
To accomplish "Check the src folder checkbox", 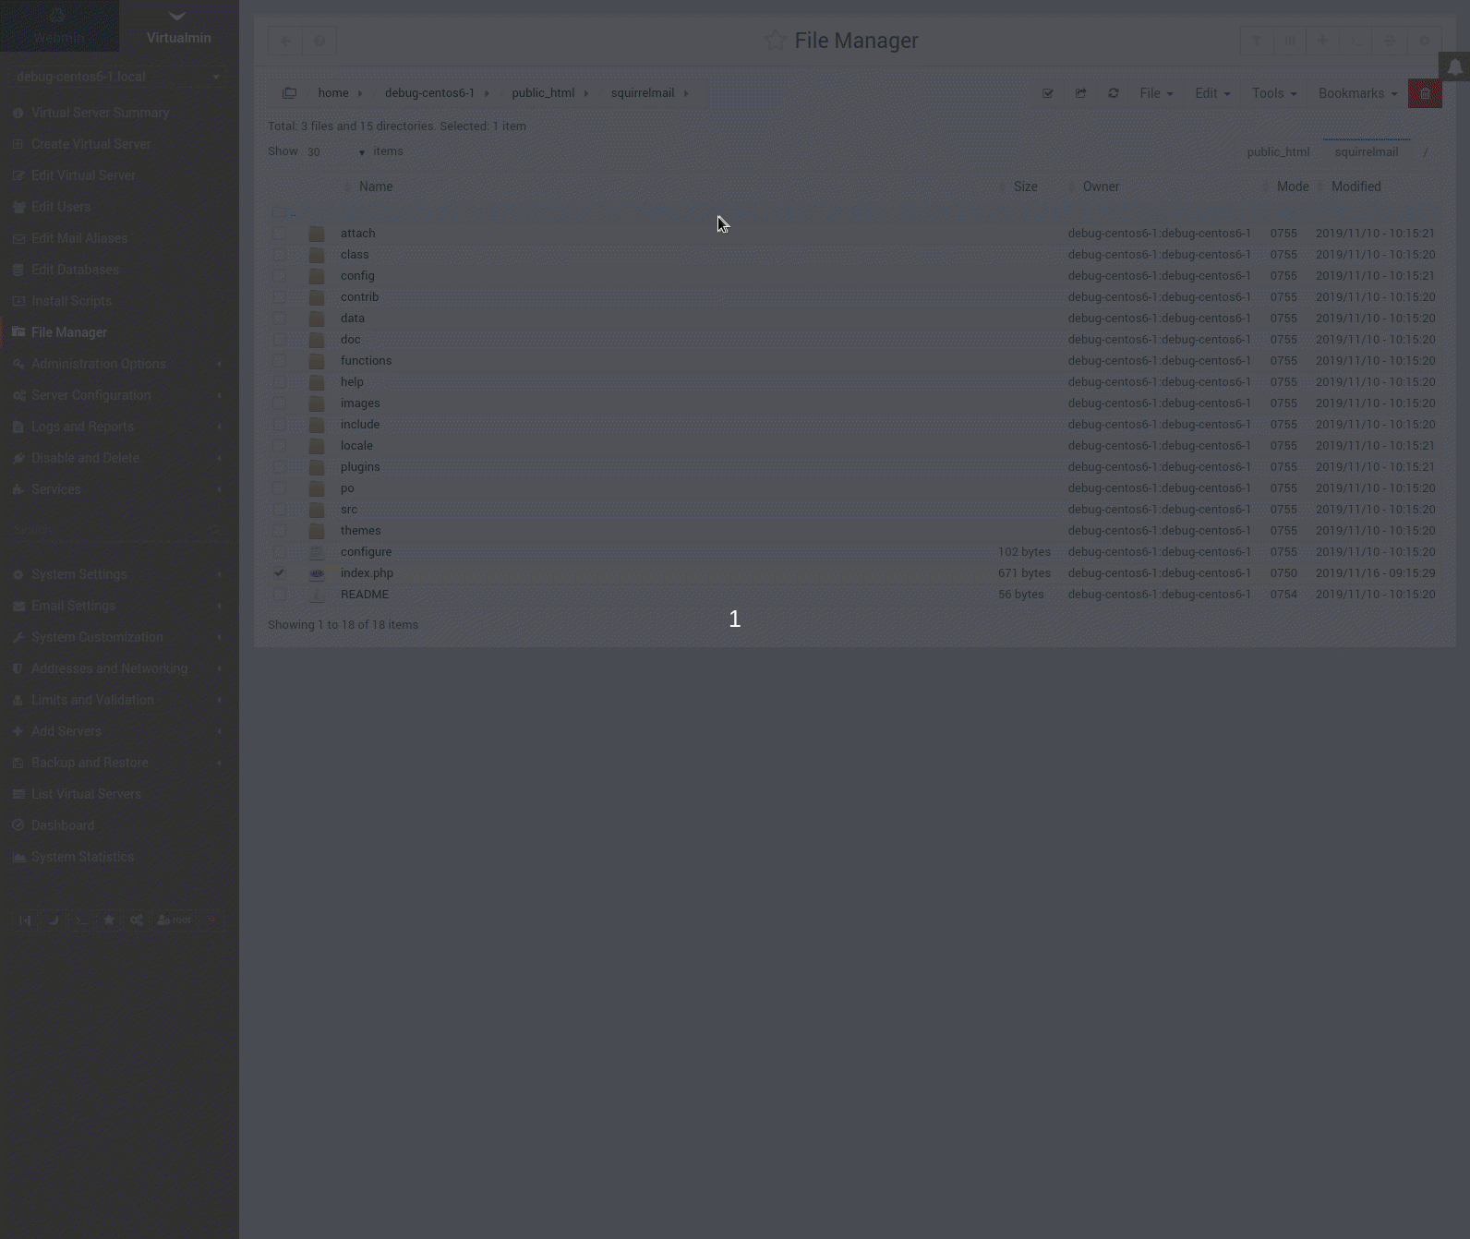I will [x=279, y=510].
